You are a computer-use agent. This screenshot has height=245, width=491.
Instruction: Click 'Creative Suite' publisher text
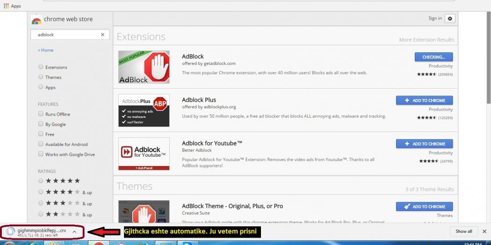coord(196,213)
